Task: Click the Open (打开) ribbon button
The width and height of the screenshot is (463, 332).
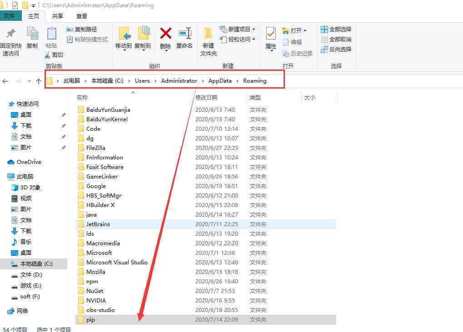Action: pyautogui.click(x=294, y=30)
